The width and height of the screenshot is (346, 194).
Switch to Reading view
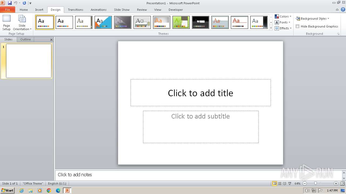pyautogui.click(x=284, y=183)
